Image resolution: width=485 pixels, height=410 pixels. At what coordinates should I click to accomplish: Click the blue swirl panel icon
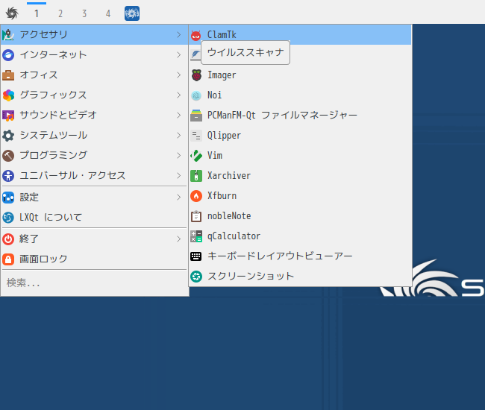pos(132,13)
